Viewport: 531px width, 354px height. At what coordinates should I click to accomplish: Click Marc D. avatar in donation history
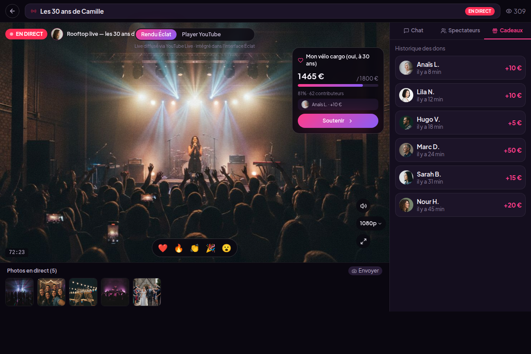point(406,150)
